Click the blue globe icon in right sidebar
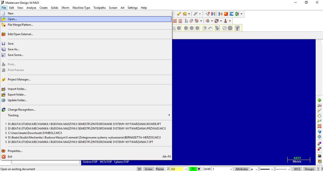The image size is (323, 171). (320, 137)
